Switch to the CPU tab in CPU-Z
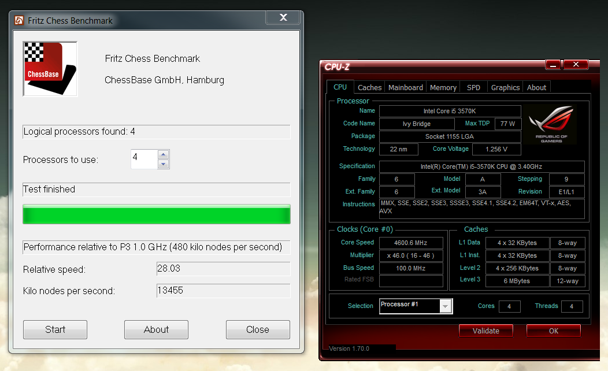Screen dimensions: 608x371 coord(340,87)
